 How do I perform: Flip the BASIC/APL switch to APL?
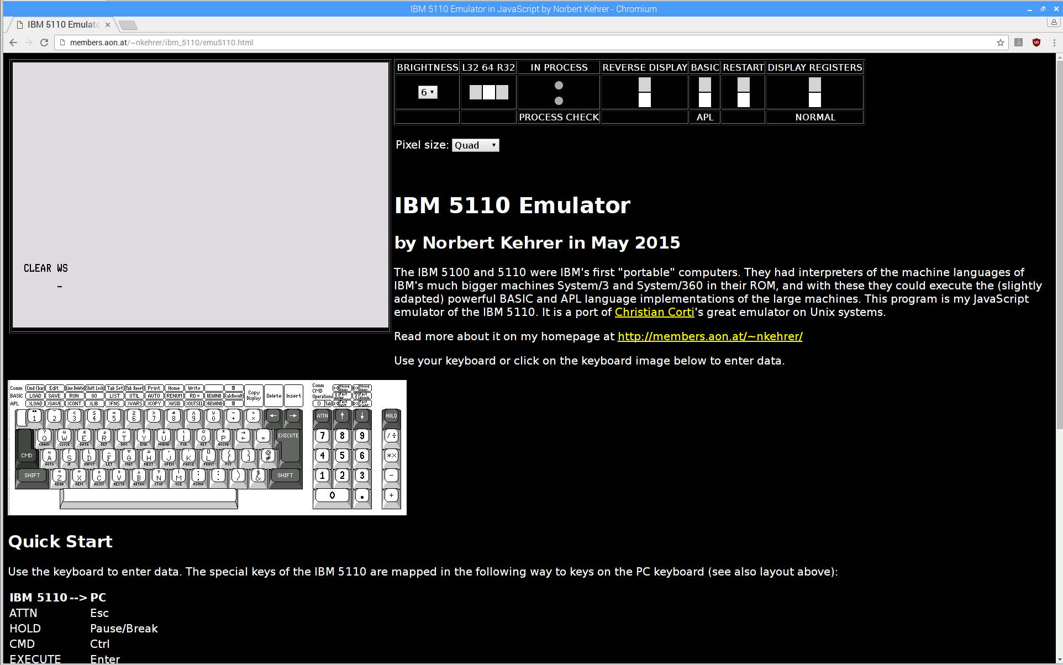(704, 100)
